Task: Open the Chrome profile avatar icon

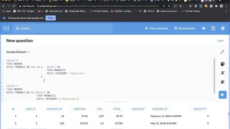Action: click(x=221, y=6)
